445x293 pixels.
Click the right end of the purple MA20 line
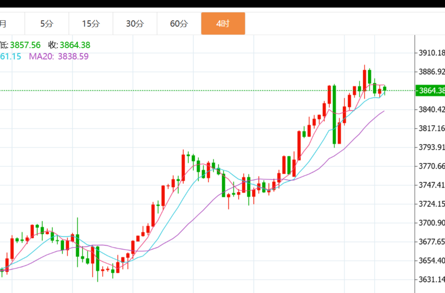pos(384,111)
